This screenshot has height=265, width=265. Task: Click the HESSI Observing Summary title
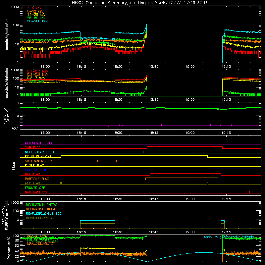140,3
